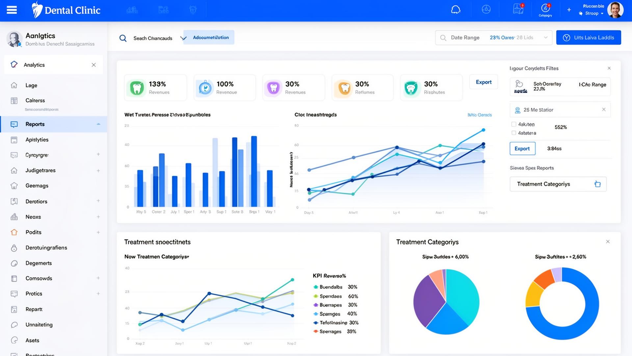This screenshot has width=632, height=356.
Task: Open dropdown chevron next to Seach Citancauds
Action: pyautogui.click(x=183, y=38)
